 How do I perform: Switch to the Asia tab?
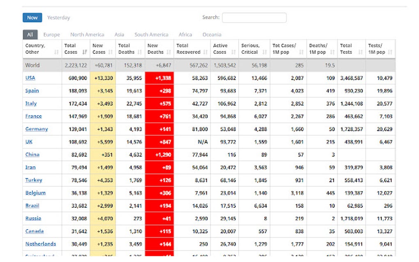pyautogui.click(x=120, y=35)
